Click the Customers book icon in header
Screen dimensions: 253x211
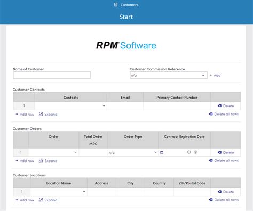click(x=116, y=5)
